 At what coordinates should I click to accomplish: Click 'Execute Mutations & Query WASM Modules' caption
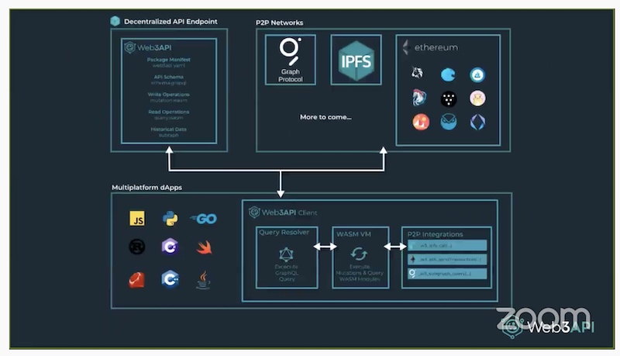(360, 273)
